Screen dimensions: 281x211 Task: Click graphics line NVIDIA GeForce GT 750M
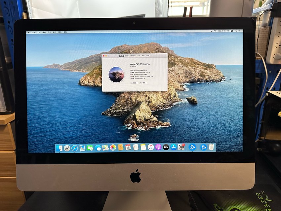pos(142,76)
